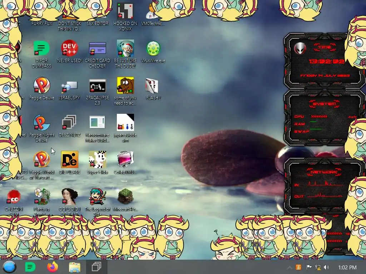The height and width of the screenshot is (274, 366).
Task: Click the CPU usage bar in the SYSTEM widget
Action: tap(319, 116)
